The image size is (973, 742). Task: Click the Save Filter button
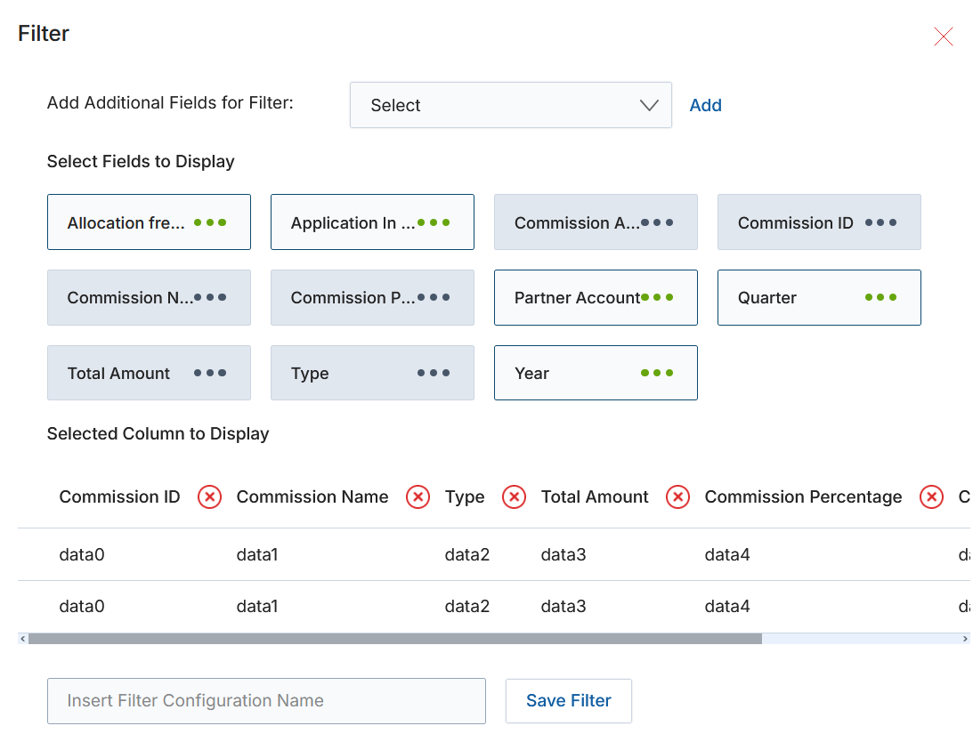pos(569,700)
